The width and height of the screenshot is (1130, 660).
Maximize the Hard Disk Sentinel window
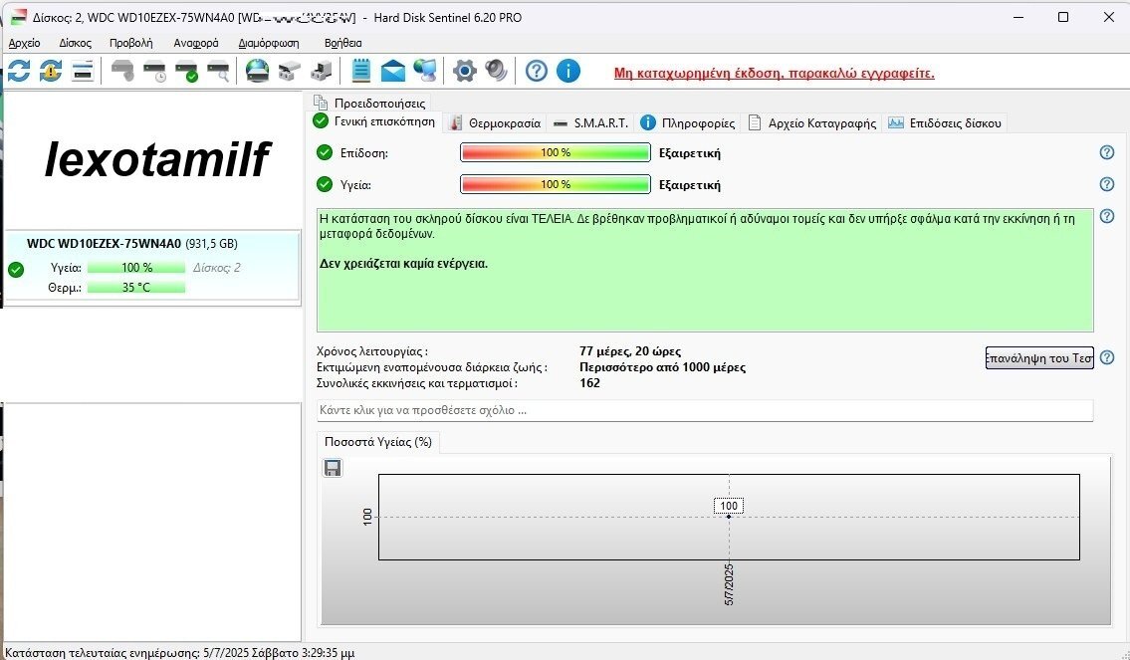point(1063,17)
